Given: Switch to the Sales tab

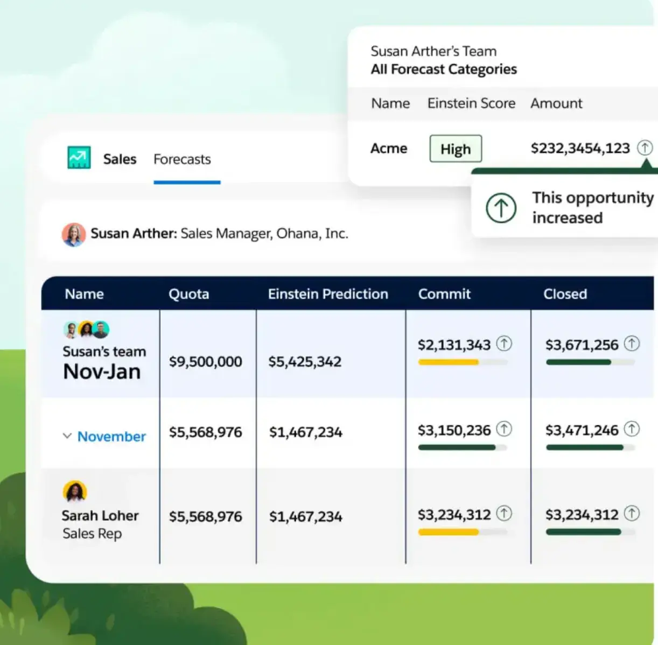Looking at the screenshot, I should tap(120, 159).
